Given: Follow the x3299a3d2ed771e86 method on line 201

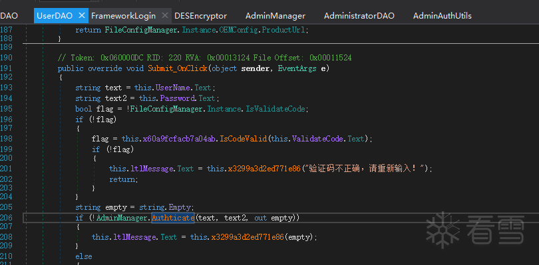Looking at the screenshot, I should click(264, 169).
